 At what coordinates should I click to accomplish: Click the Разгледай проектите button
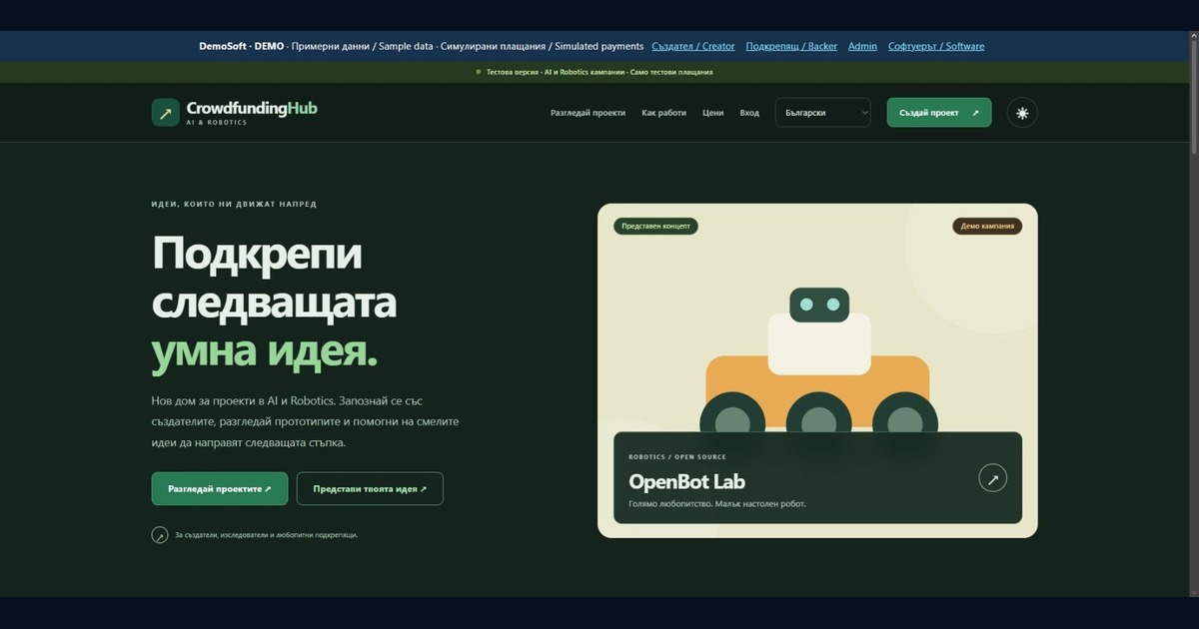coord(220,489)
